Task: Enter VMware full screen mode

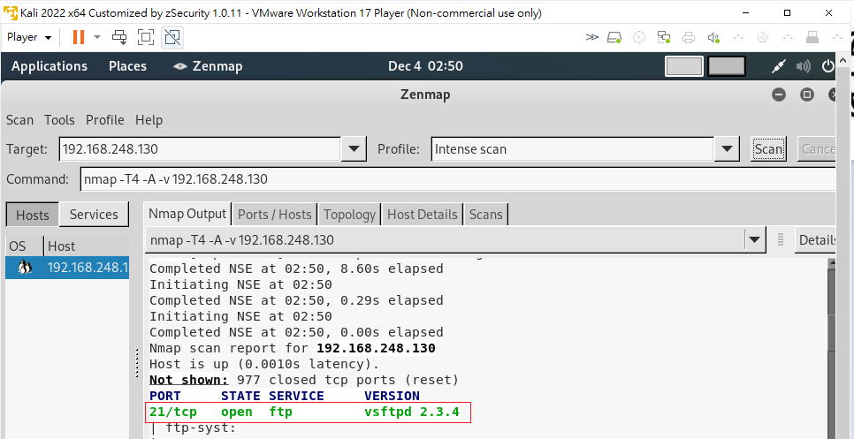Action: coord(146,37)
